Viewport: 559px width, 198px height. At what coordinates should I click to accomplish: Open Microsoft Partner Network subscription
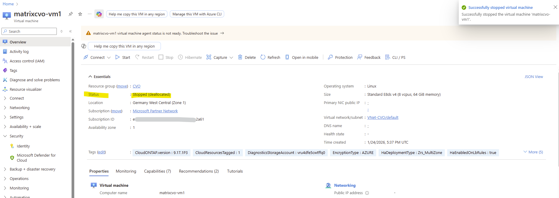[x=155, y=111]
